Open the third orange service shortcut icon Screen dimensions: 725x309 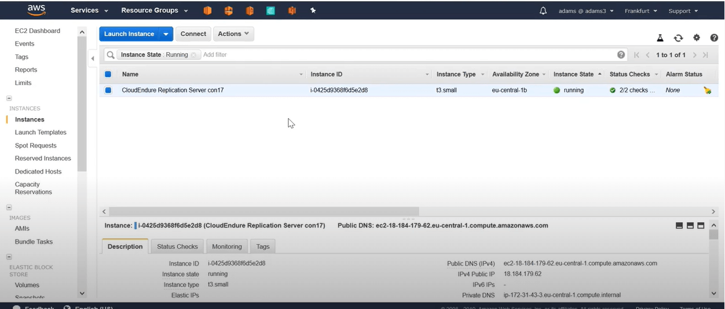(x=250, y=10)
